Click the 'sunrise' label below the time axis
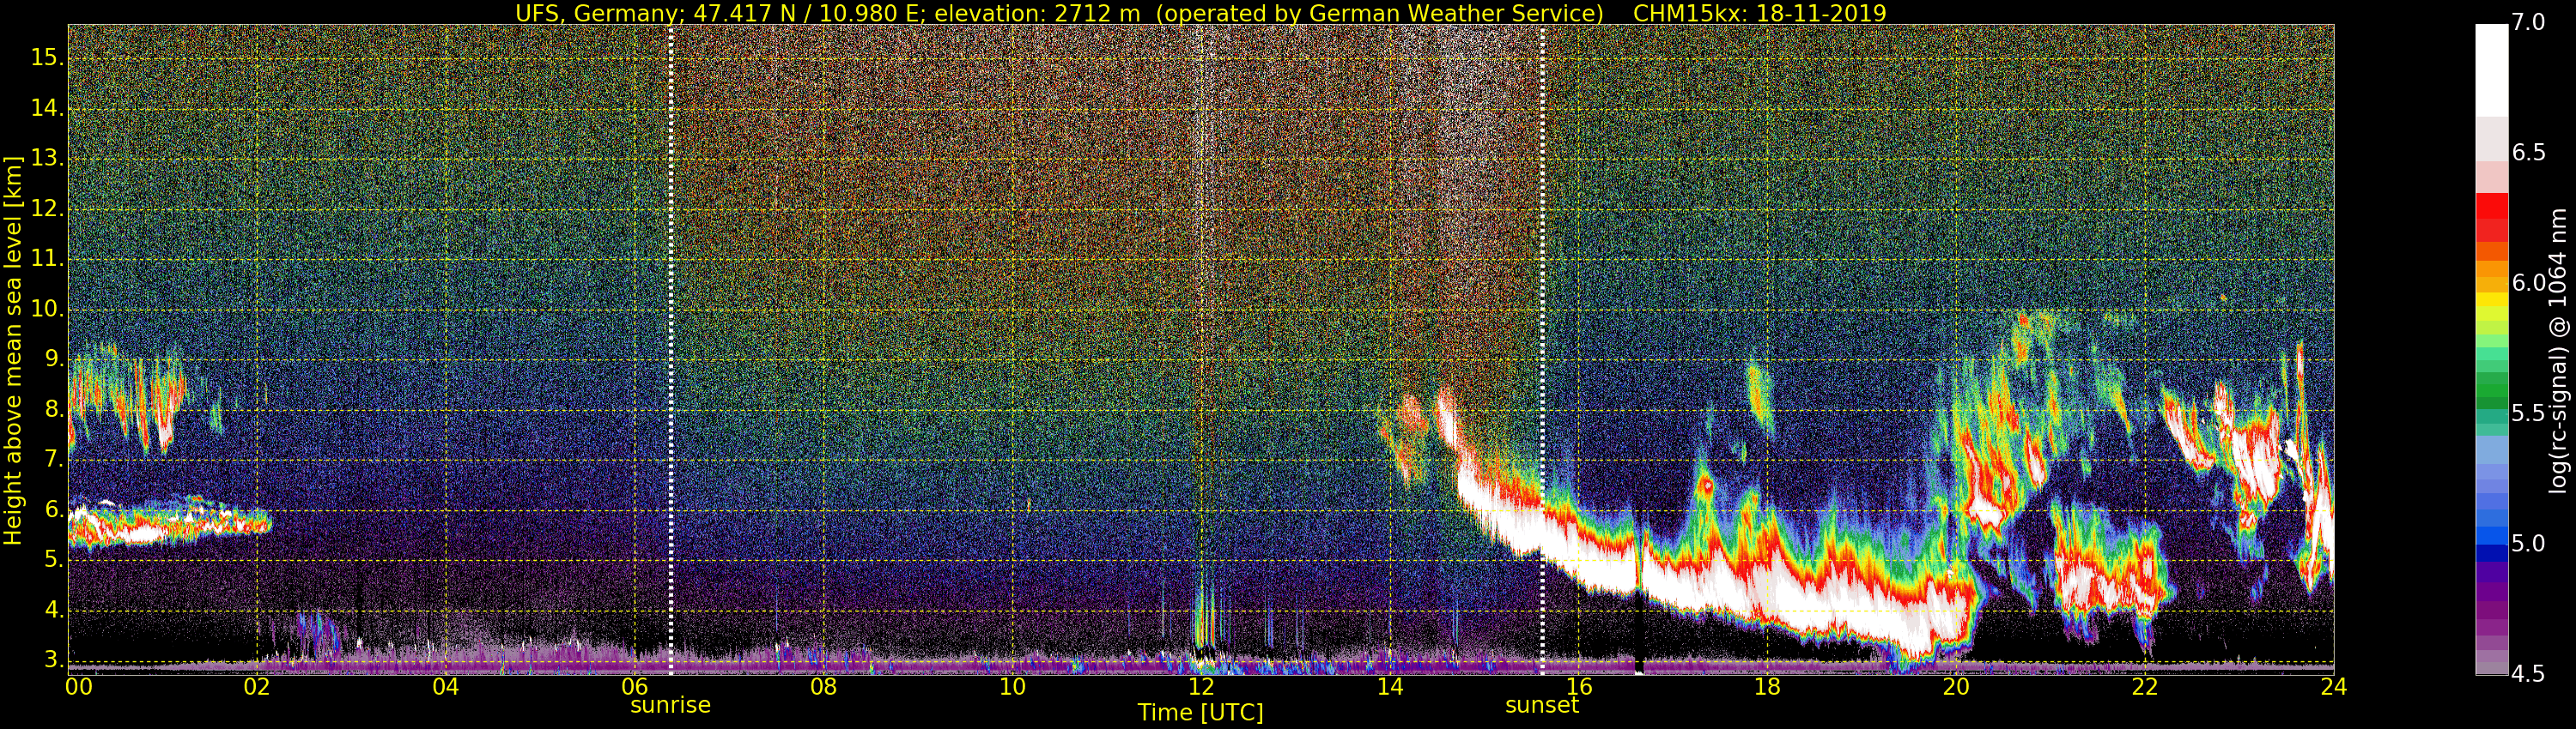 tap(670, 705)
